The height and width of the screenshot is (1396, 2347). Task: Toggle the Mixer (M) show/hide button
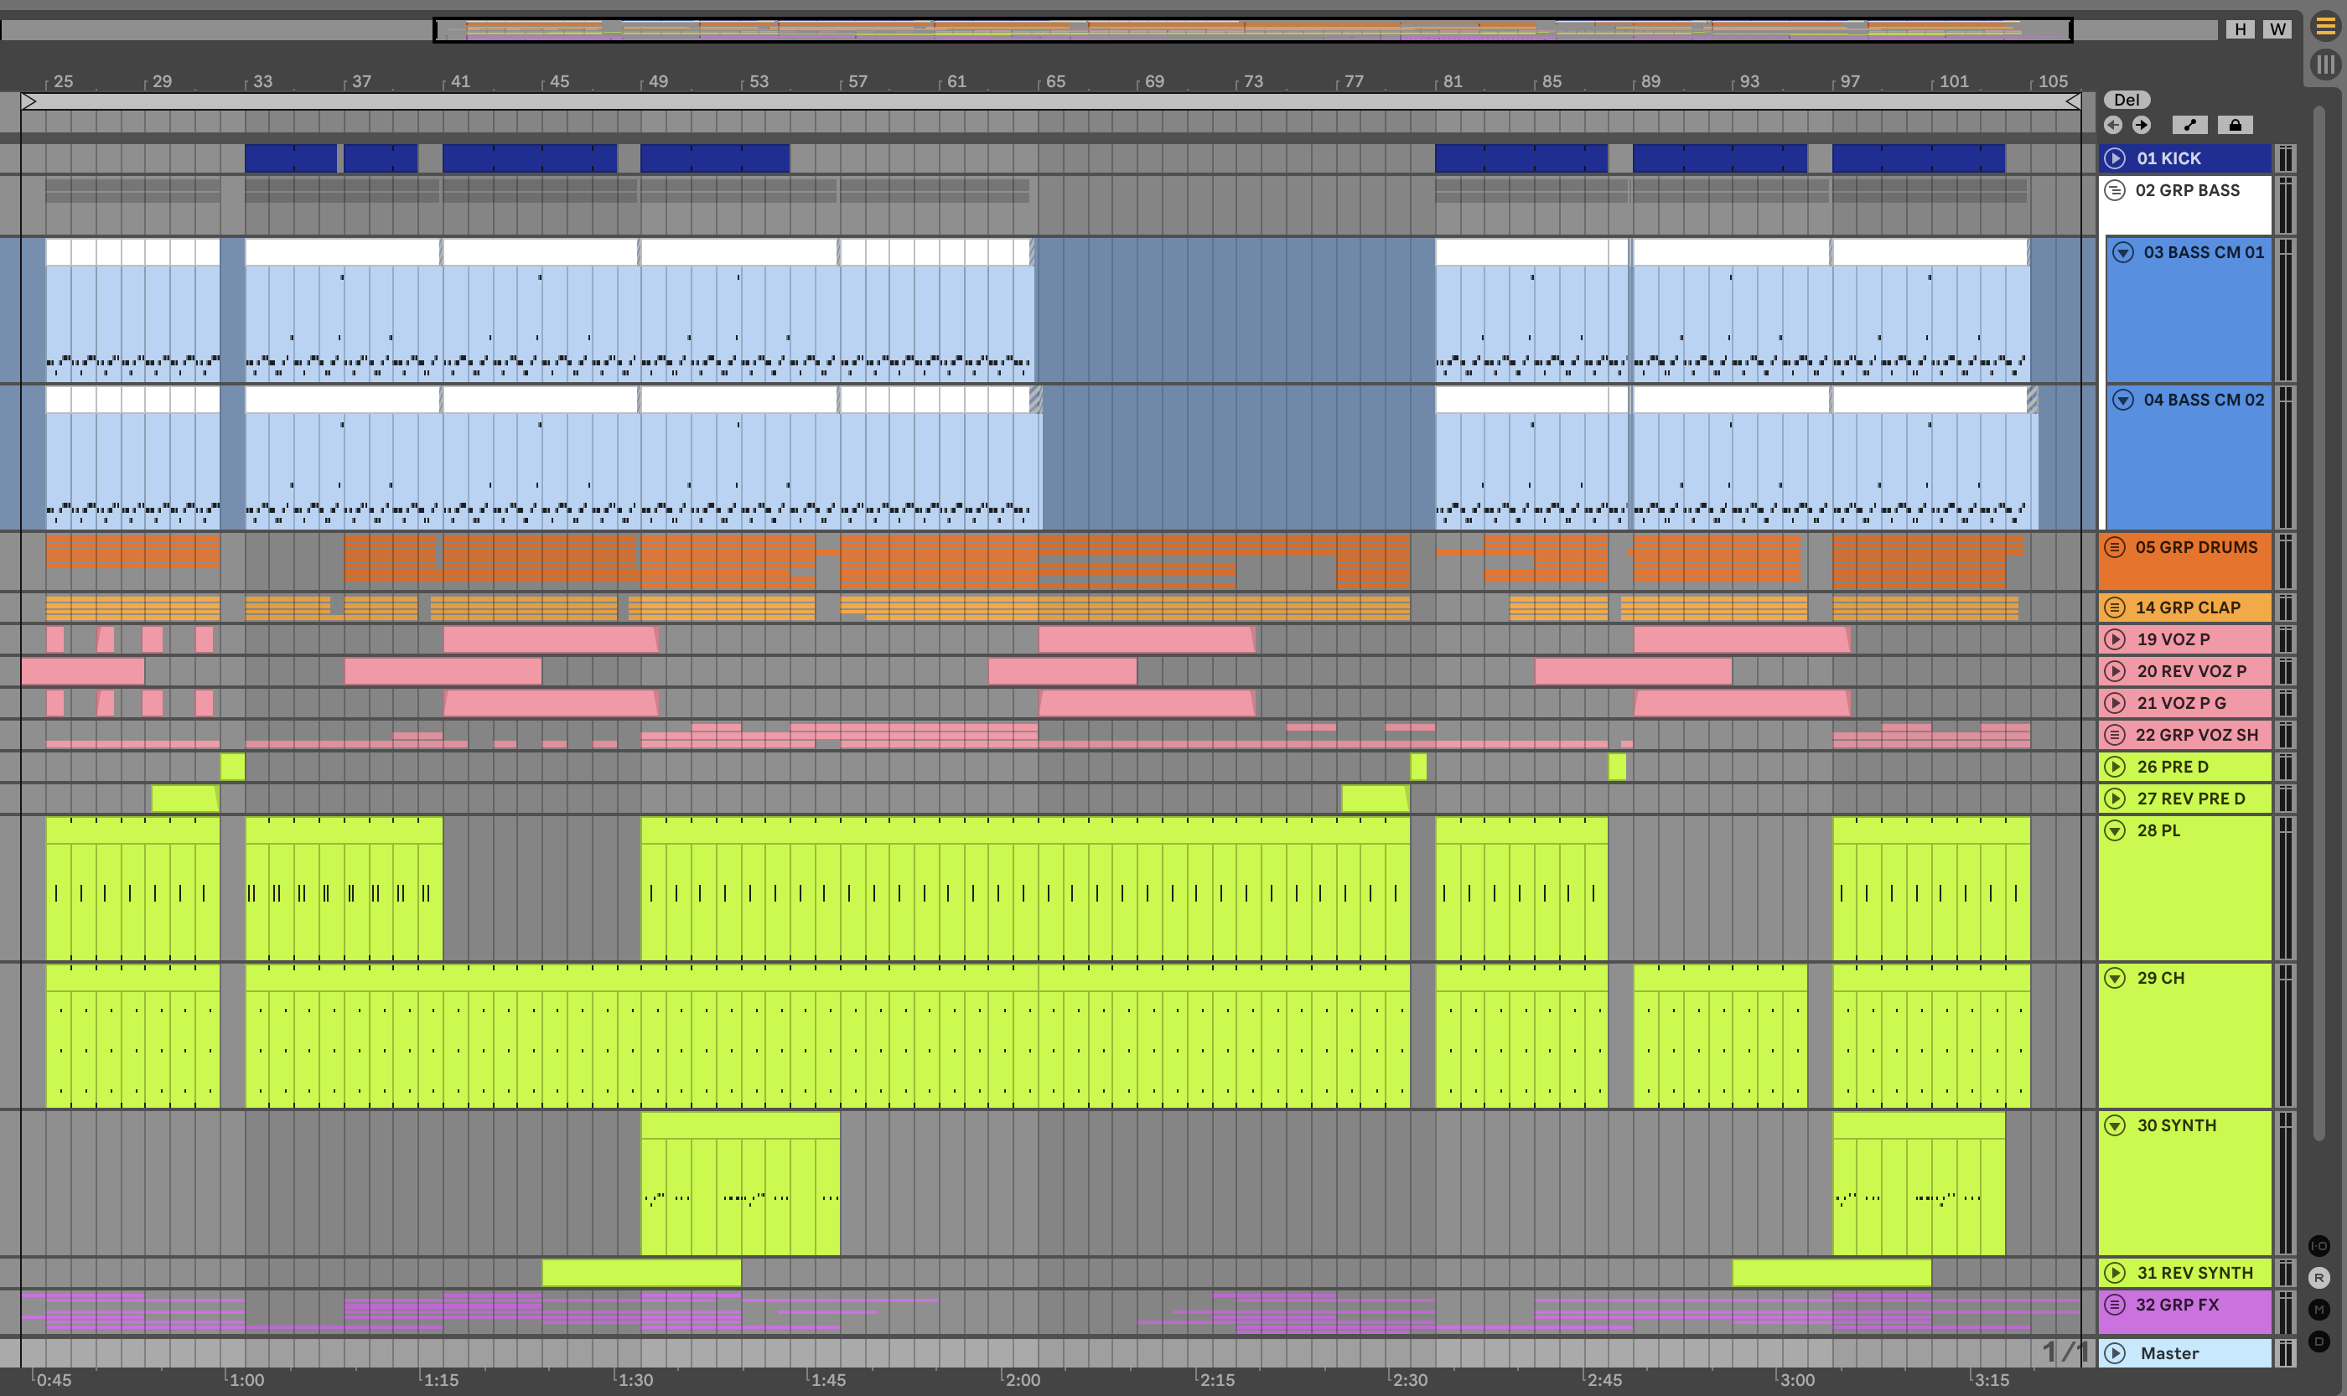[x=2319, y=1310]
